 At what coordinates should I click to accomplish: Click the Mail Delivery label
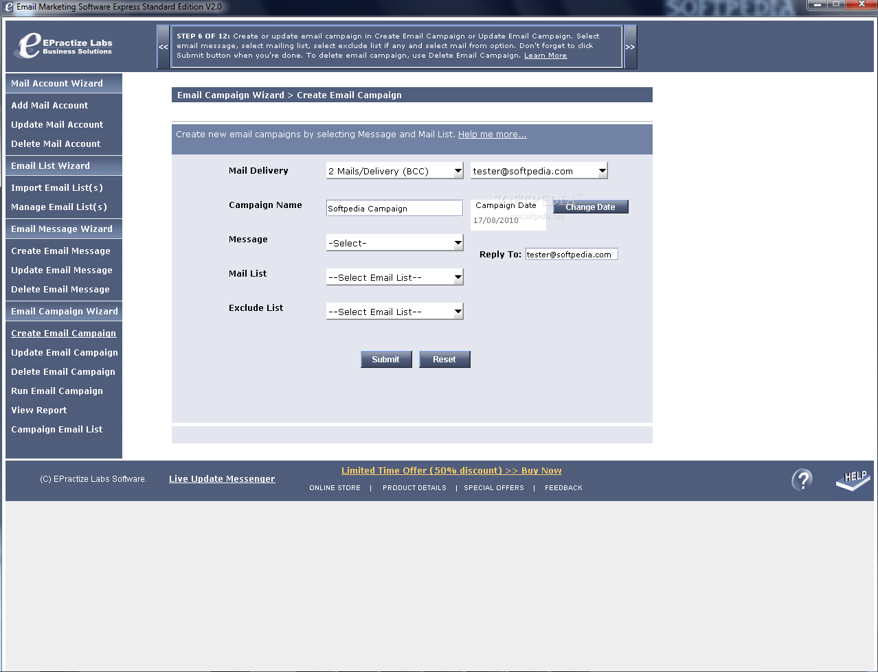258,171
